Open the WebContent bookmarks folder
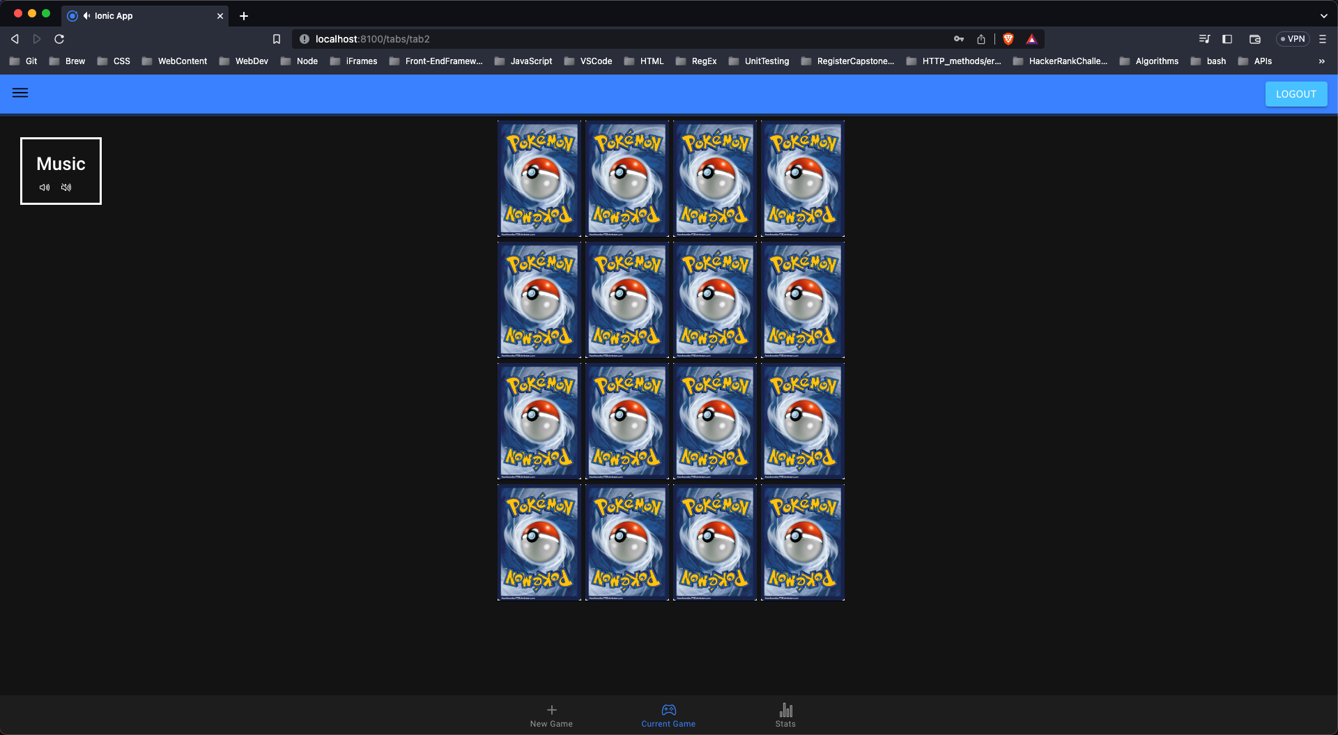 [x=174, y=61]
